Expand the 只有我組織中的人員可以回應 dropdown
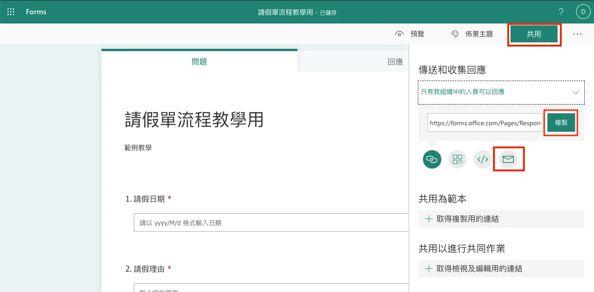This screenshot has height=292, width=594. (501, 92)
